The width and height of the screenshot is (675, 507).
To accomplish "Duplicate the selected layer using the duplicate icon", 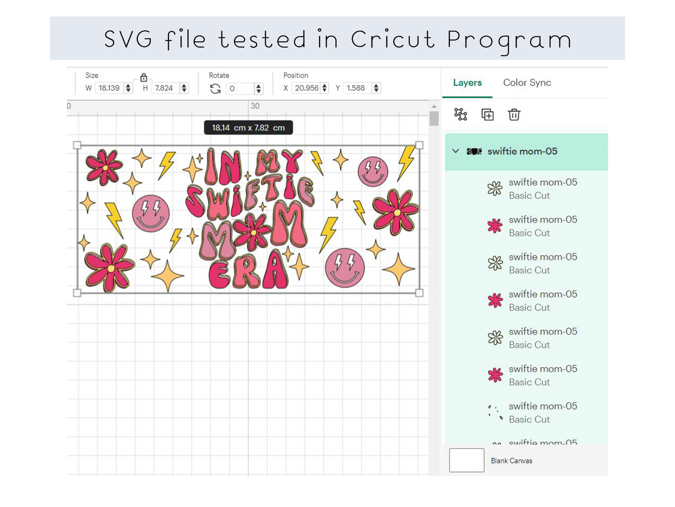I will [x=487, y=114].
